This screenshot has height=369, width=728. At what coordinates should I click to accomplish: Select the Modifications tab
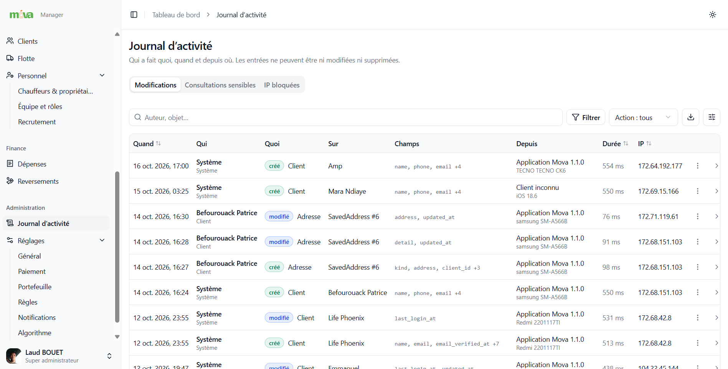[155, 85]
